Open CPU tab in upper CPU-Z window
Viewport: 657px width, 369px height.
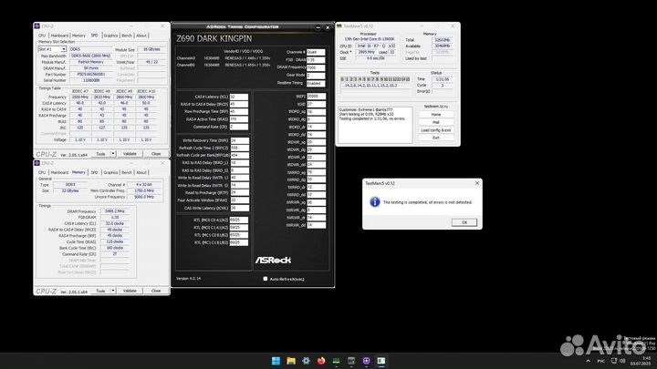42,36
